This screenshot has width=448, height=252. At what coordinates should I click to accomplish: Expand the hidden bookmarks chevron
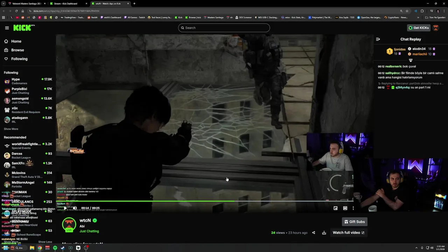(x=418, y=17)
